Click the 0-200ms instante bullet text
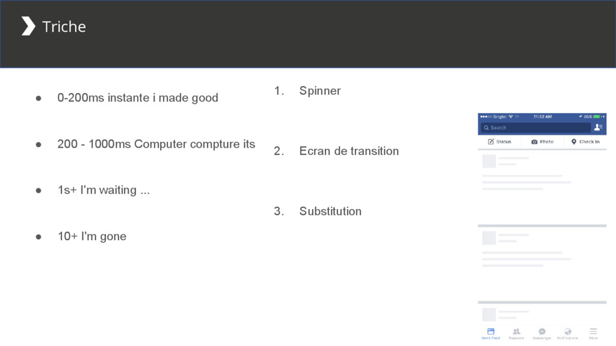This screenshot has height=346, width=616. point(138,98)
